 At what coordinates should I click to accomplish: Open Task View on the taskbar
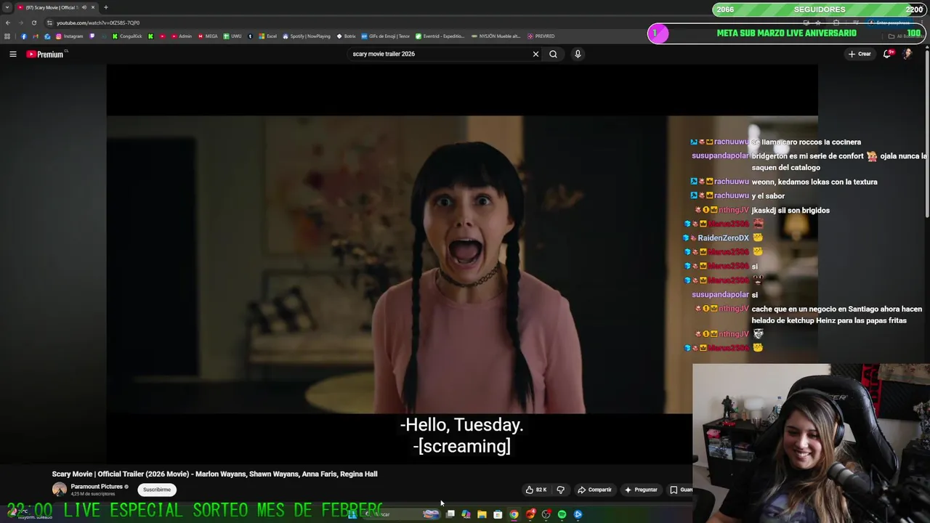450,514
